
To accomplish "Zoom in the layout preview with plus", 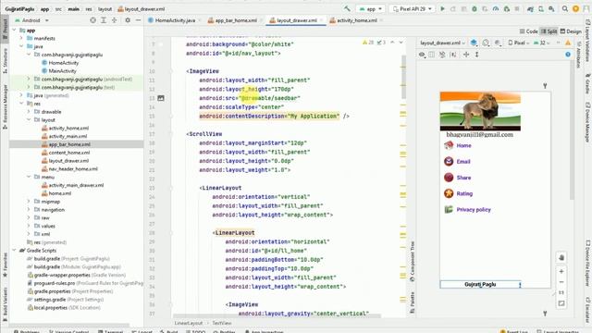I will [561, 271].
